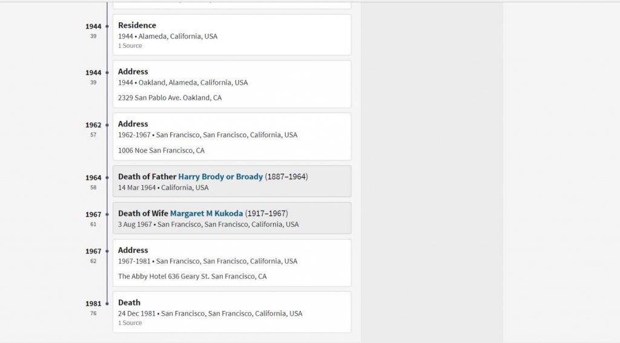View 1 Source under the 1981 Death event
The height and width of the screenshot is (343, 620).
130,323
